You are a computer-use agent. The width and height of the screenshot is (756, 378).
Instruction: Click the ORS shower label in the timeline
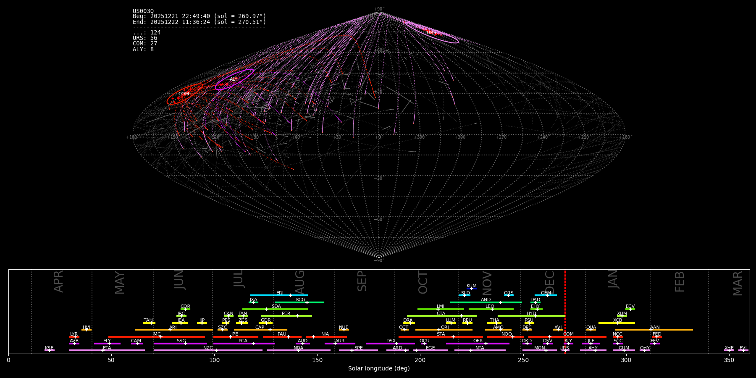coord(509,293)
